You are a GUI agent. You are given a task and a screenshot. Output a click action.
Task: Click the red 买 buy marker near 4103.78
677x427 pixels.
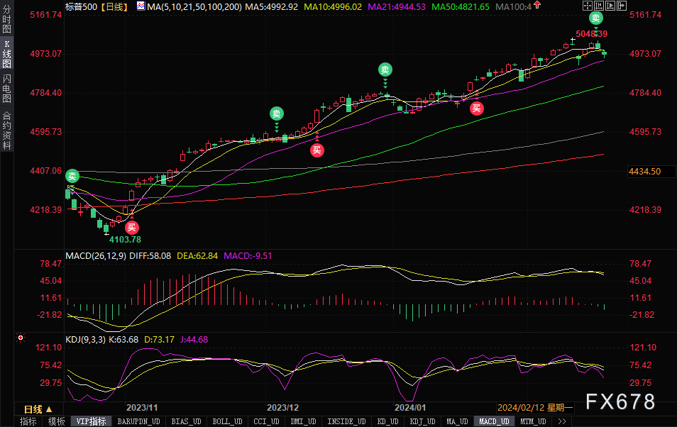click(132, 228)
